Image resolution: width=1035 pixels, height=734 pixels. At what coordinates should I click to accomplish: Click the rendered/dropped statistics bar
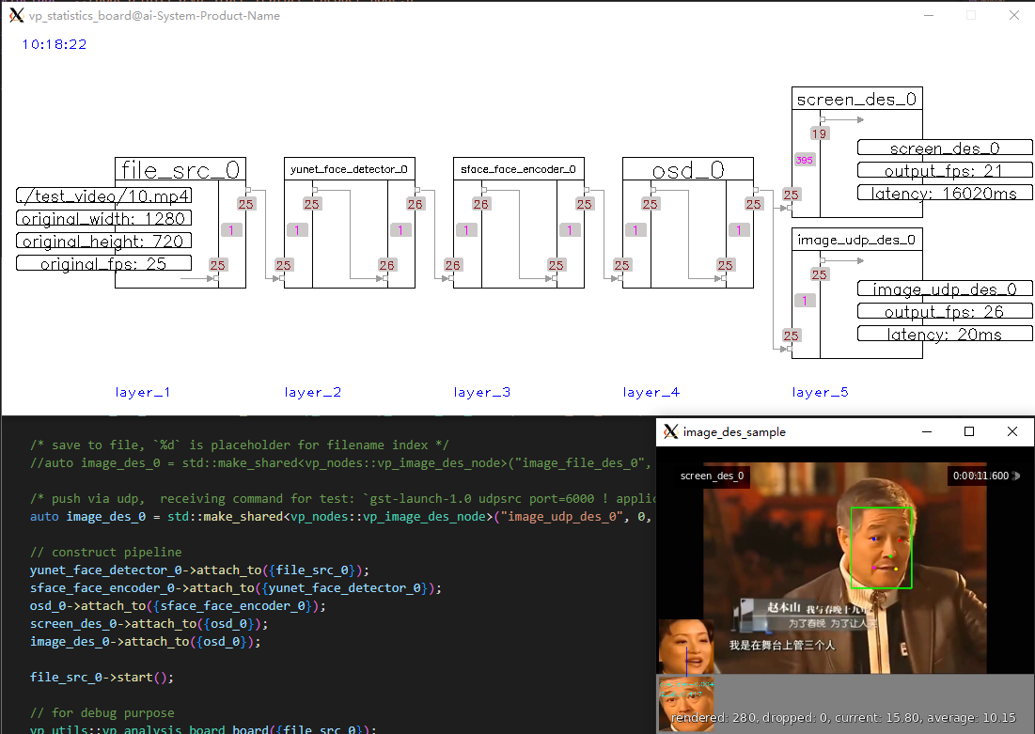(x=843, y=717)
